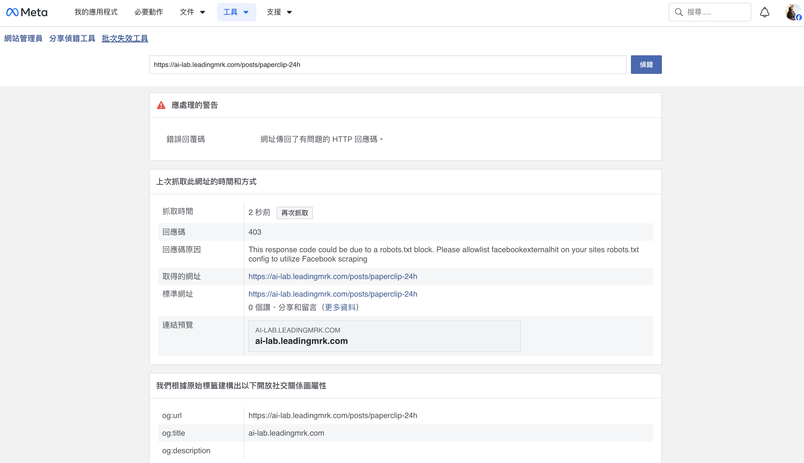Switch to the 批次失效工具 tab
The image size is (804, 463).
point(125,38)
